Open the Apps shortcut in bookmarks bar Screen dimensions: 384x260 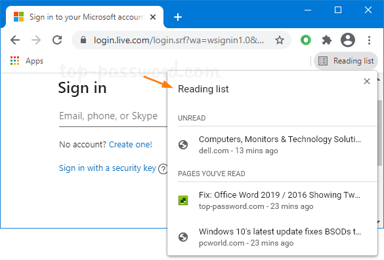[27, 61]
